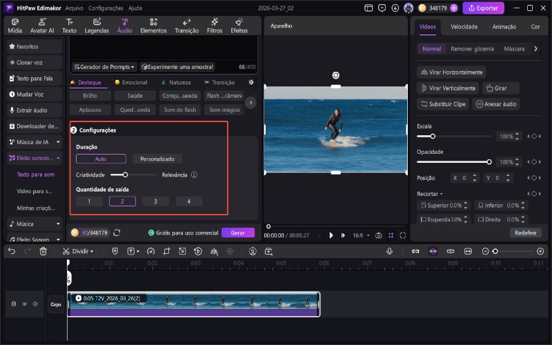This screenshot has height=345, width=552.
Task: Click the speed gauge icon in timeline toolbar
Action: 150,251
